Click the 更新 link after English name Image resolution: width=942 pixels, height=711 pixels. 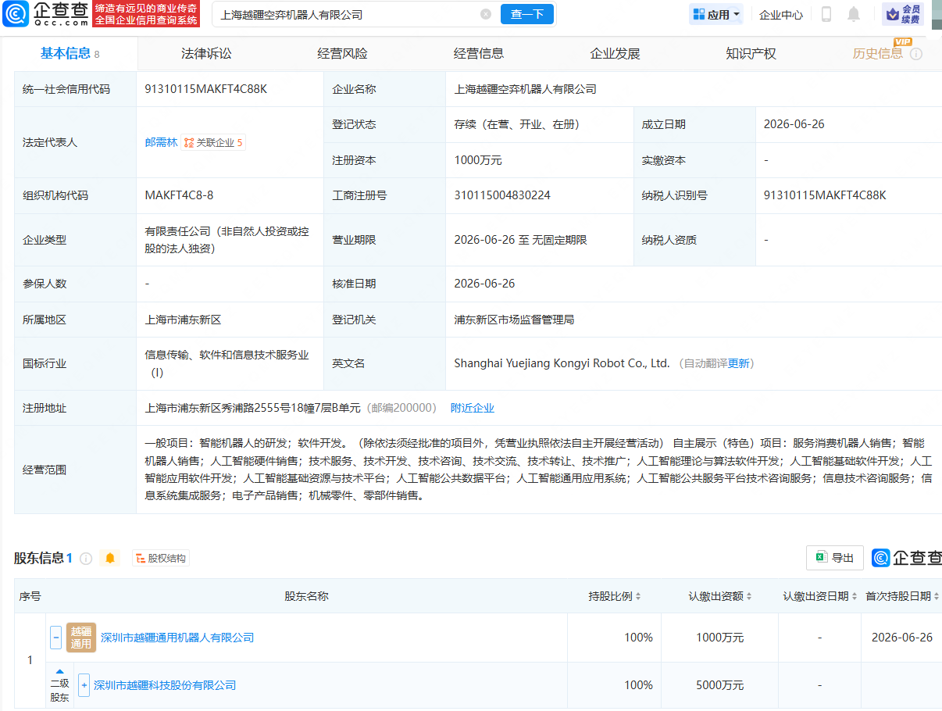(x=738, y=363)
